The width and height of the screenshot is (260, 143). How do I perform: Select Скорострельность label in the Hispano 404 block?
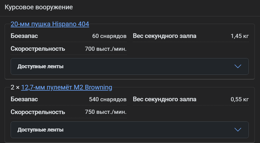38,49
